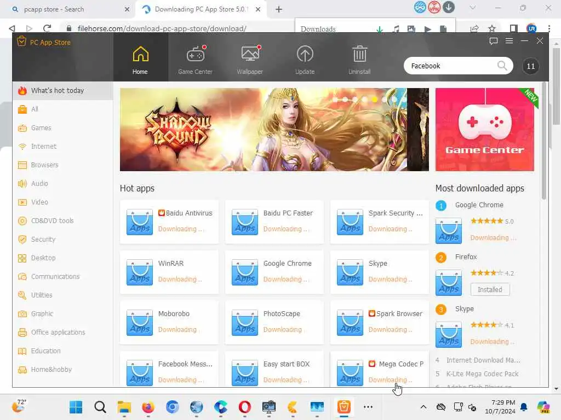Select the Education category
This screenshot has width=561, height=420.
click(x=62, y=351)
